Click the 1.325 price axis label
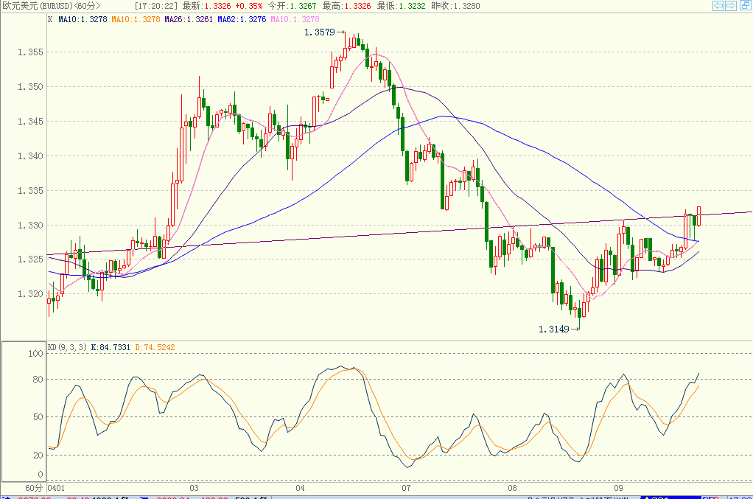The width and height of the screenshot is (753, 499). [30, 259]
